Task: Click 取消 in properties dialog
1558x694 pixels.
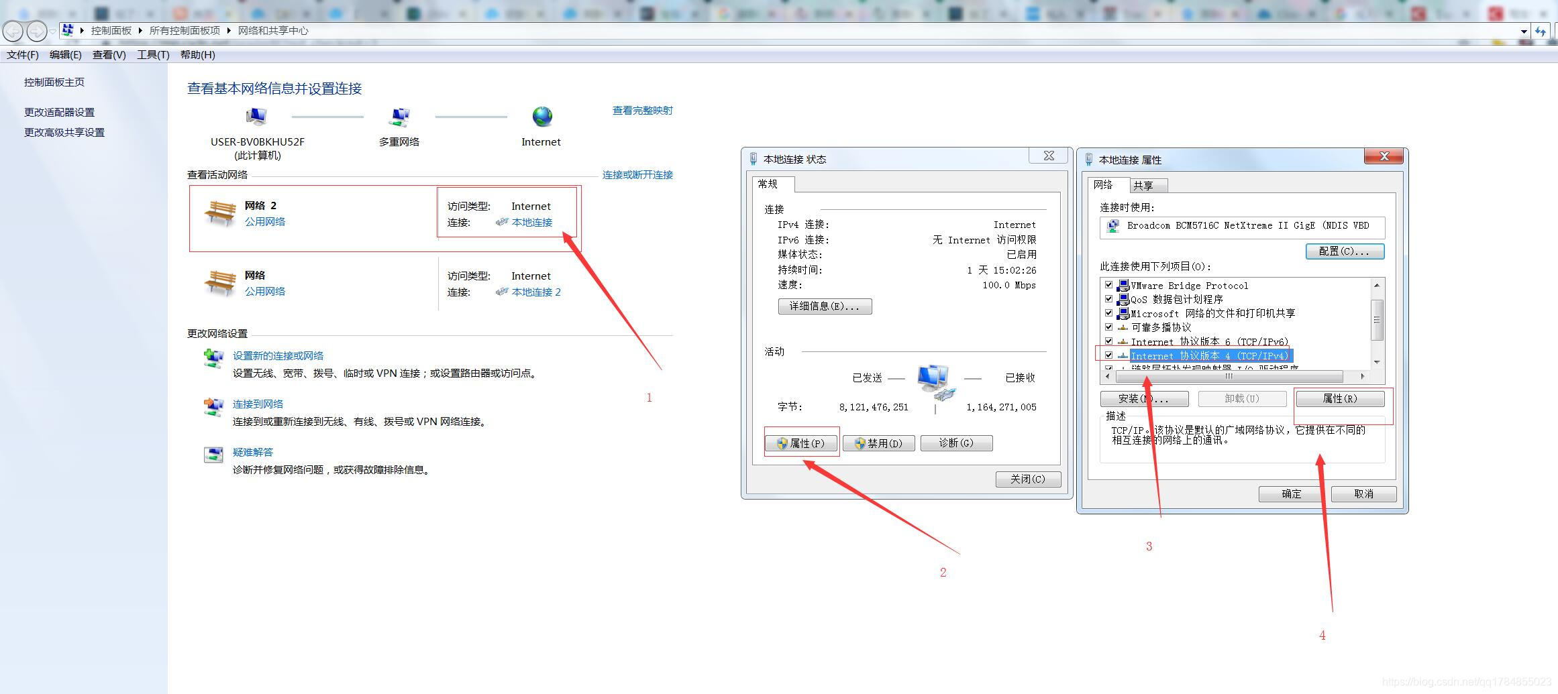Action: [x=1364, y=494]
